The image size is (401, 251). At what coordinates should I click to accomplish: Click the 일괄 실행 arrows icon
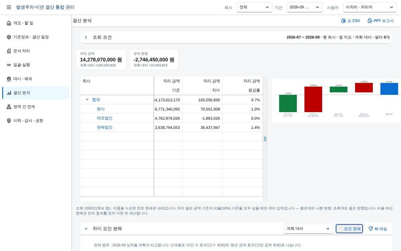pyautogui.click(x=9, y=65)
